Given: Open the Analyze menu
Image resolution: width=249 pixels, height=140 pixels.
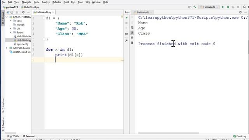Looking at the screenshot, I should point(46,2).
